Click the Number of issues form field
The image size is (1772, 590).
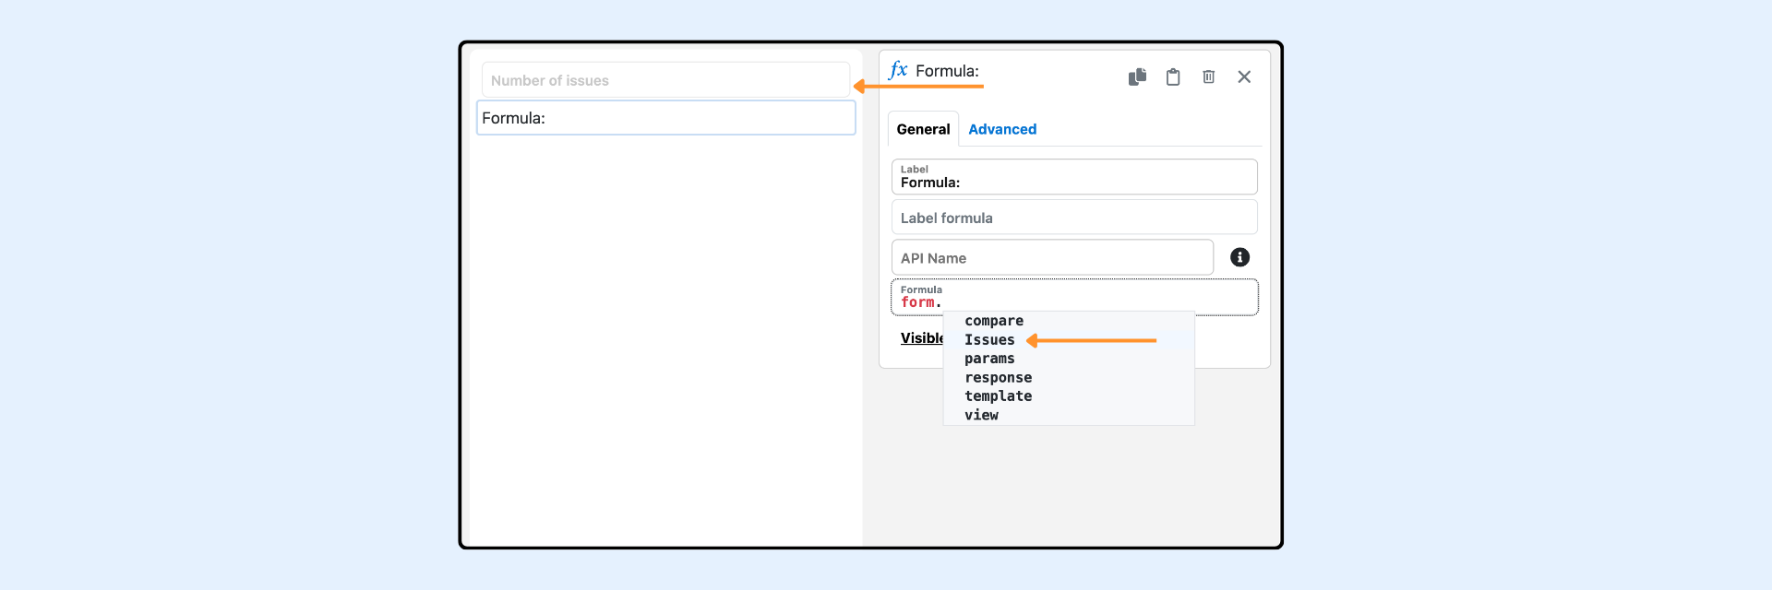click(665, 80)
